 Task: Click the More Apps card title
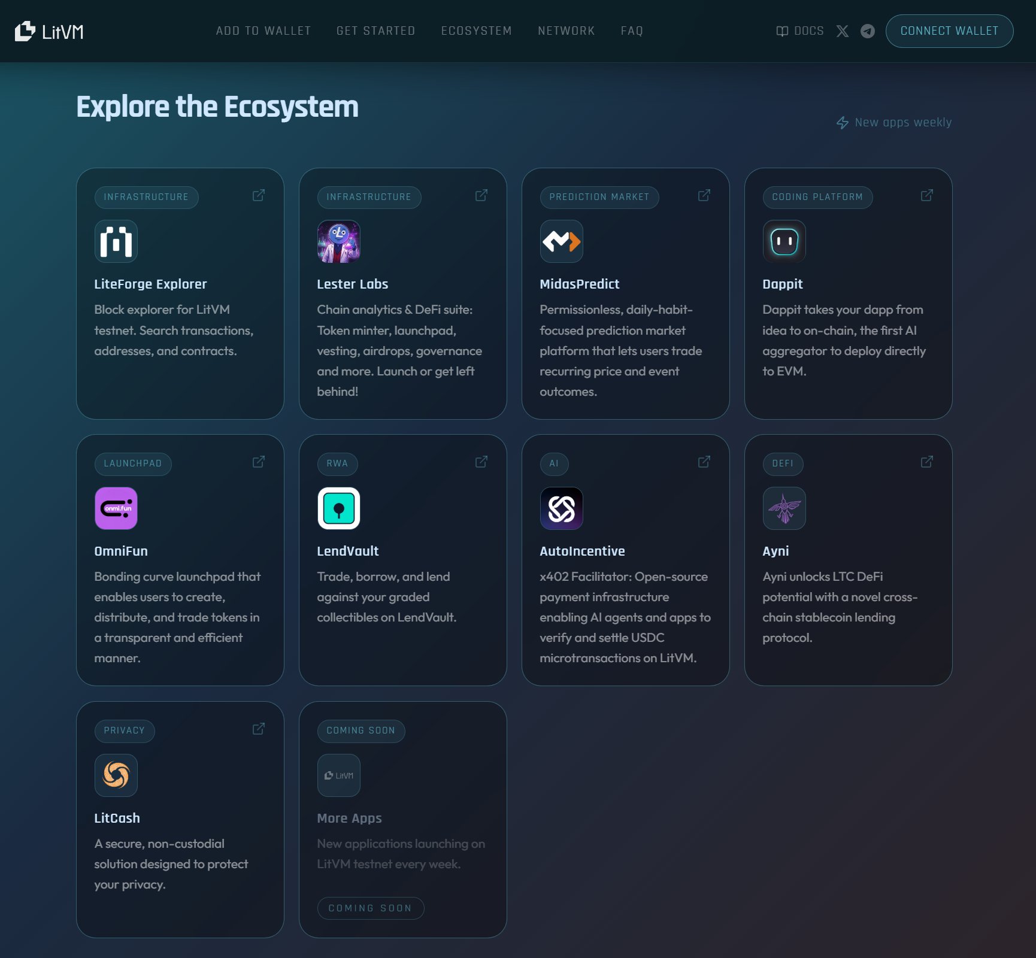pyautogui.click(x=349, y=818)
